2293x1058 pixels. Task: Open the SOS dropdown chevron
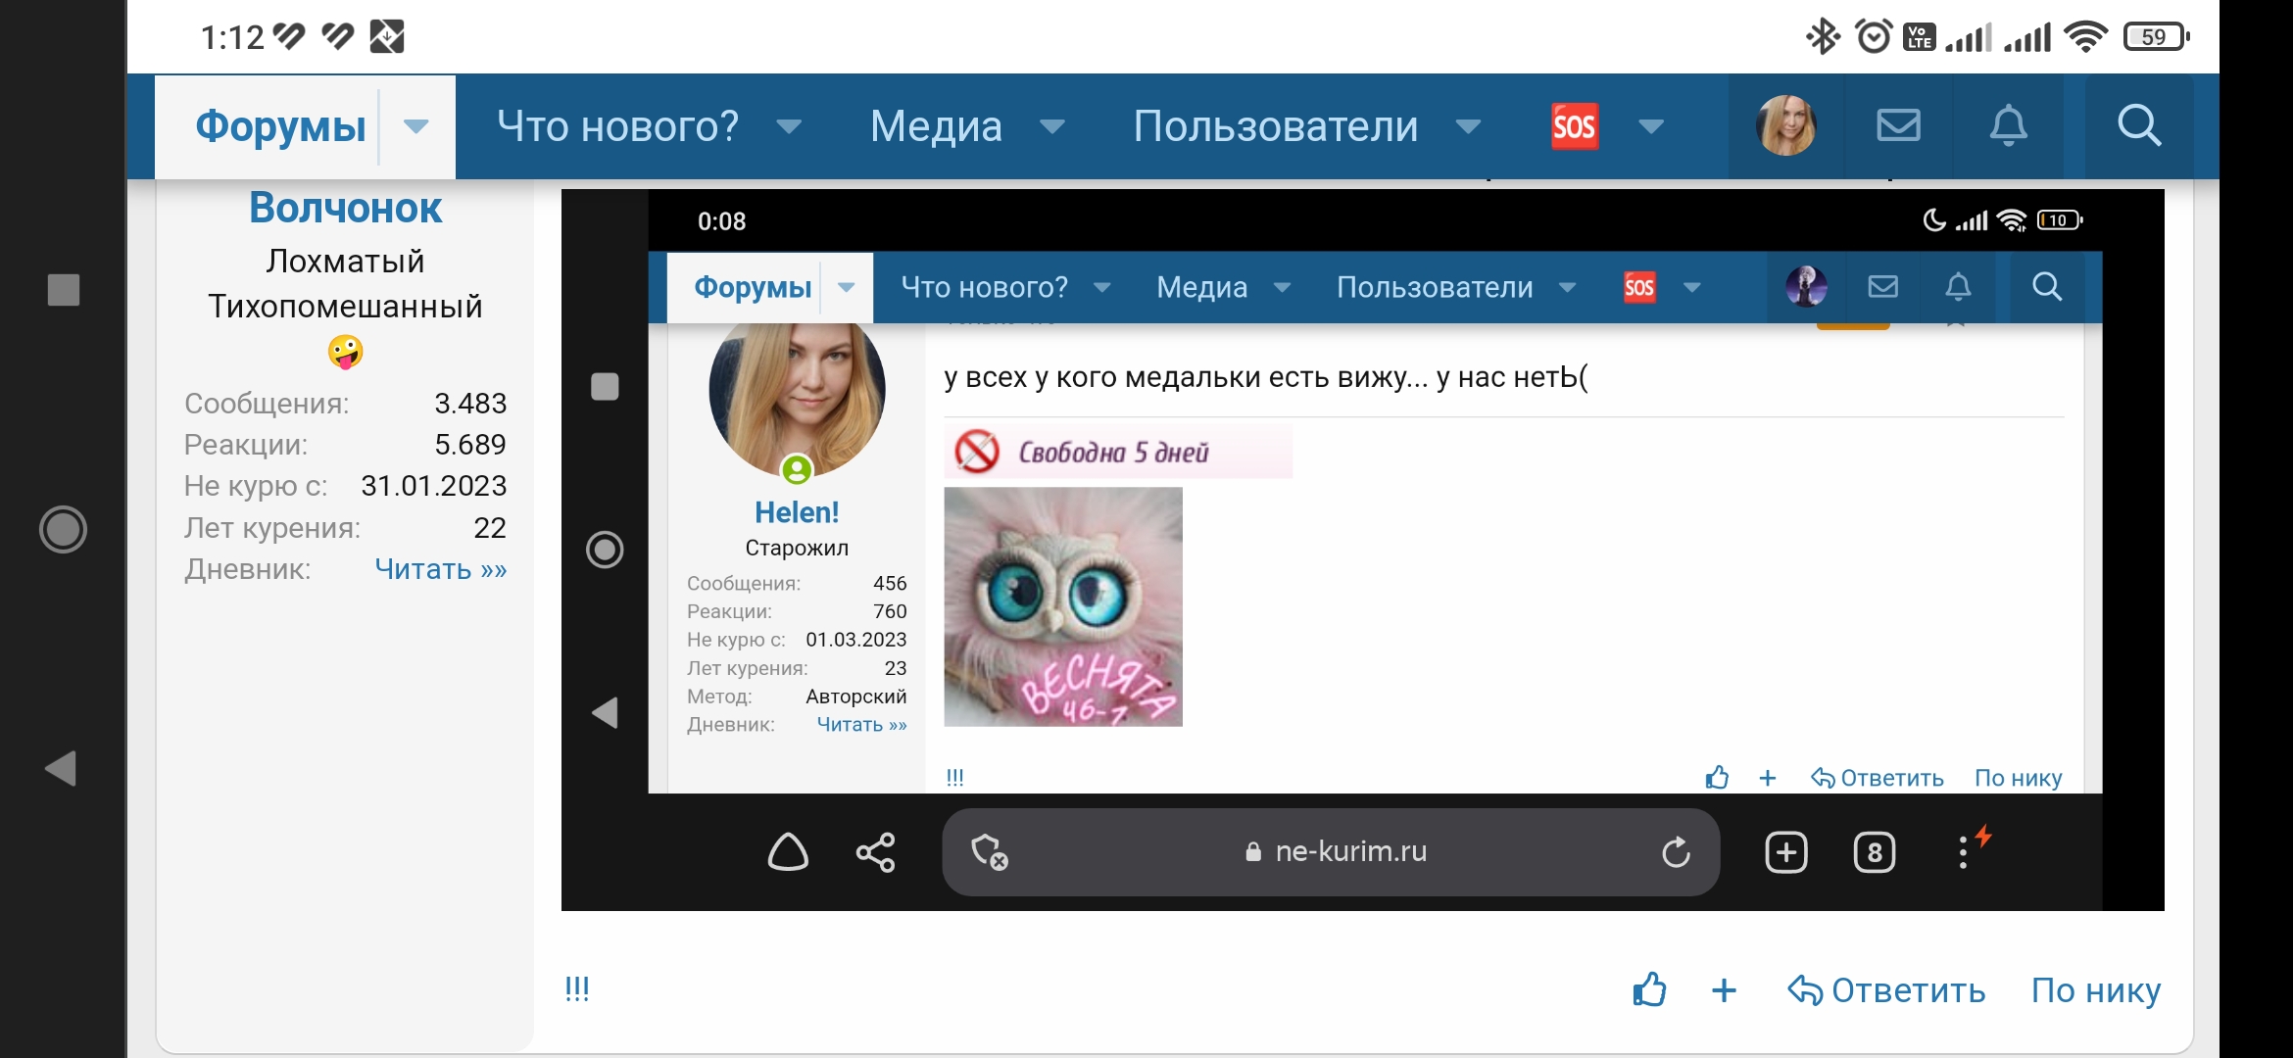(1650, 126)
